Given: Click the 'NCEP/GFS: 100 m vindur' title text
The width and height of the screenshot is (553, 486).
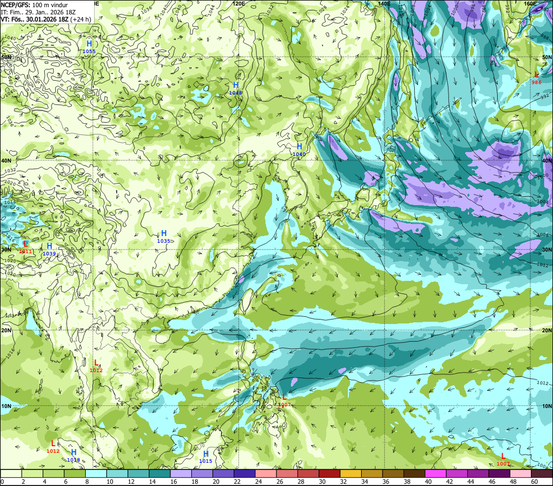Looking at the screenshot, I should click(x=34, y=5).
